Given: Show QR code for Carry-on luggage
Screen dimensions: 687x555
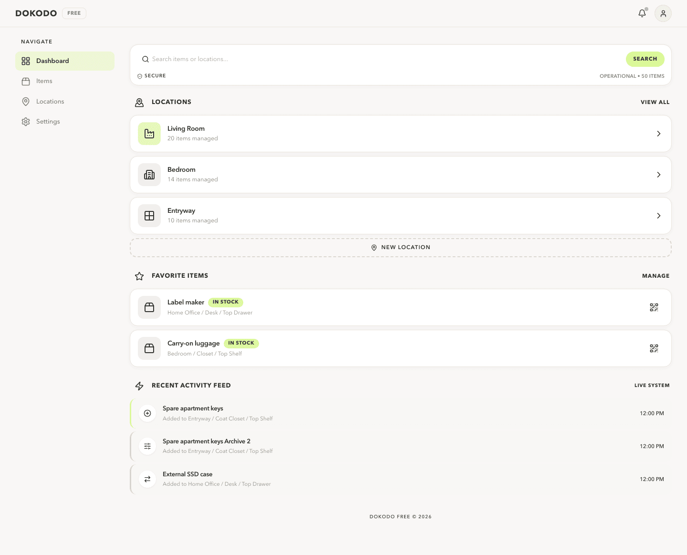Looking at the screenshot, I should pos(654,348).
